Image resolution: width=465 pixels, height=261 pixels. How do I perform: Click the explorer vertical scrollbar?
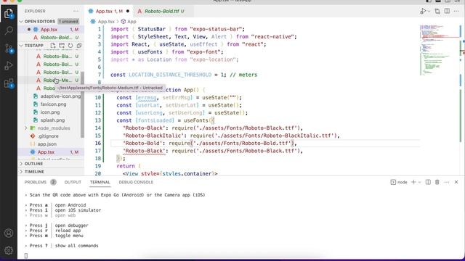82,104
